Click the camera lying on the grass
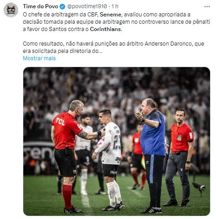 200,187
